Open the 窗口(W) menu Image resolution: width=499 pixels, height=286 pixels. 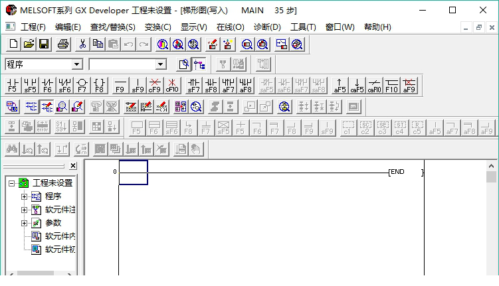(x=340, y=27)
